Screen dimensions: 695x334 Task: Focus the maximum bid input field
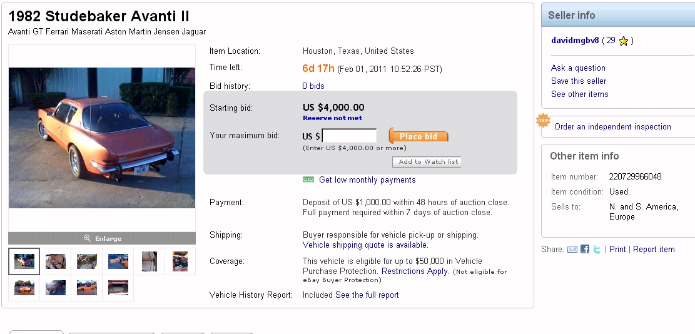349,136
